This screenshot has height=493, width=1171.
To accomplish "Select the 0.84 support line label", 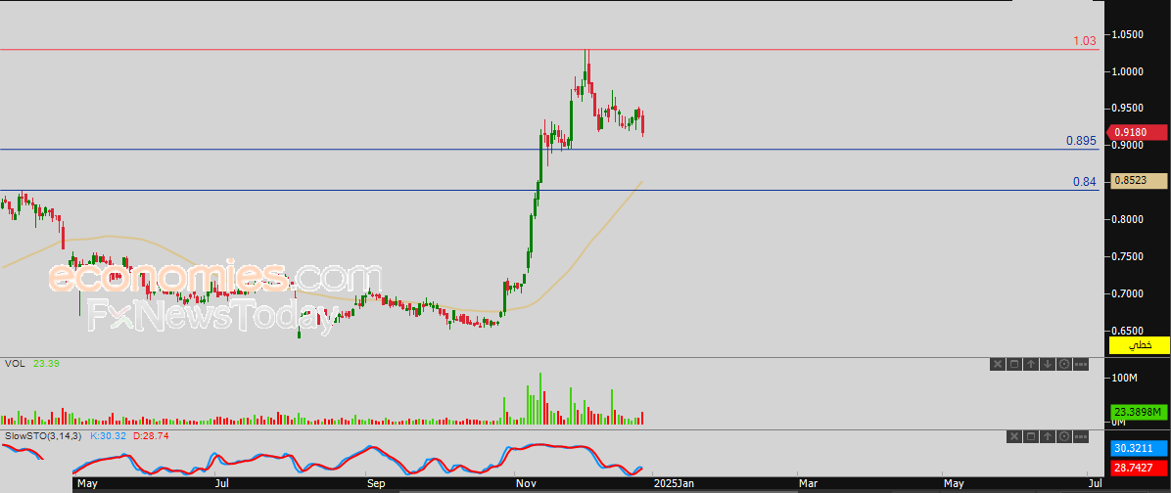I will click(1085, 181).
